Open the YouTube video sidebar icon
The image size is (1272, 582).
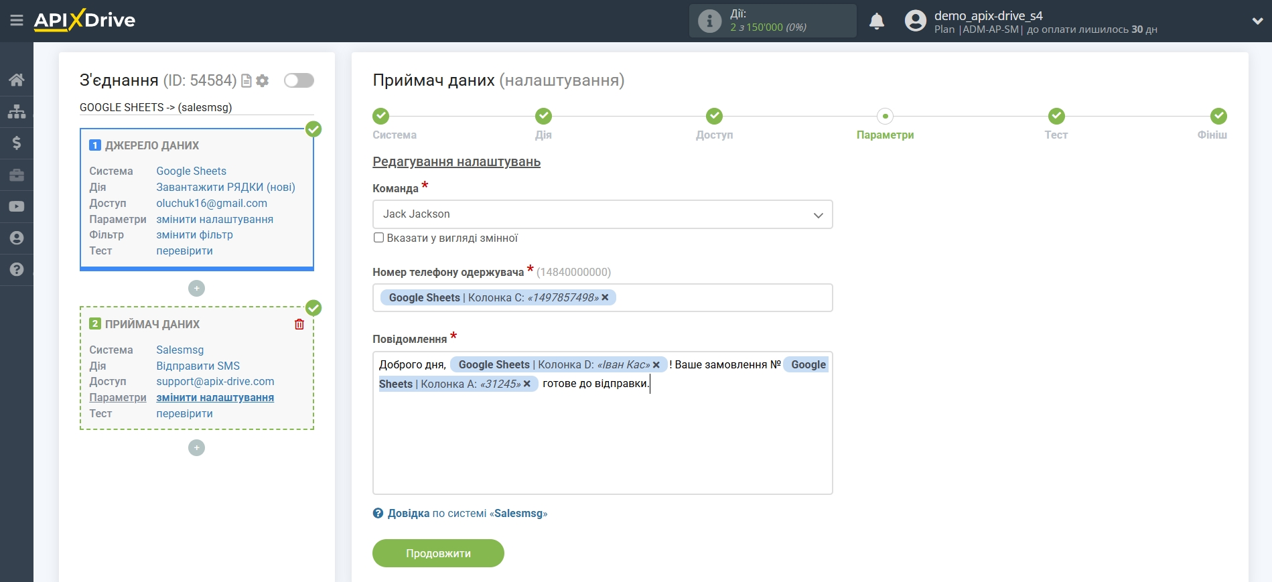17,206
